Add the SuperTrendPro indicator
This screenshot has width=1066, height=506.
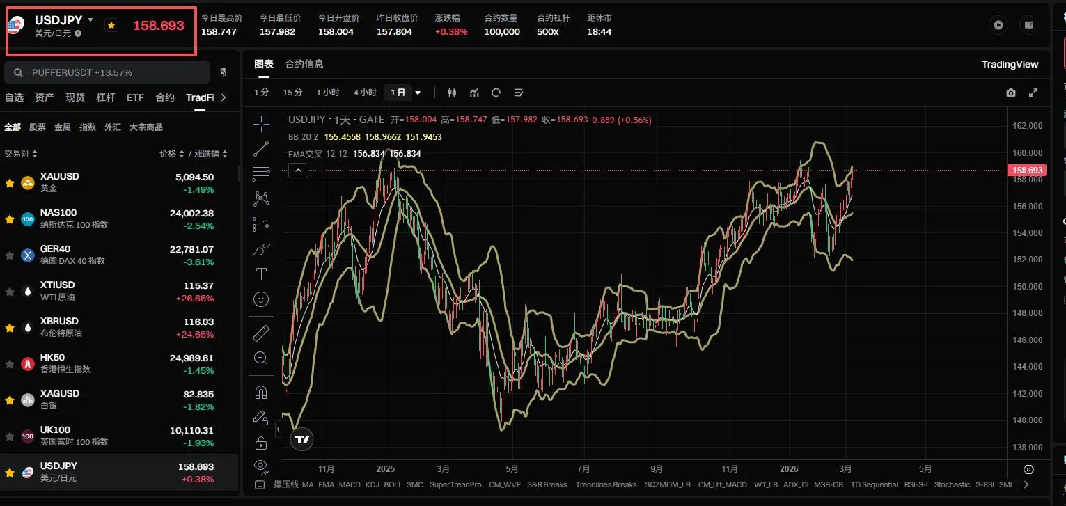tap(455, 484)
